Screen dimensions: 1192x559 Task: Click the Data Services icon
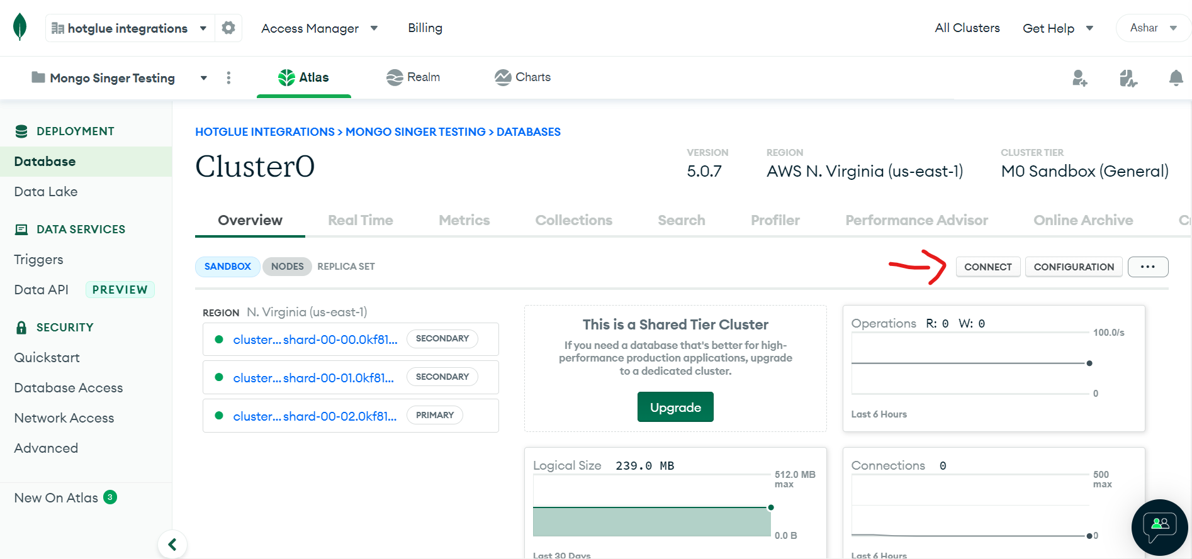pyautogui.click(x=21, y=230)
